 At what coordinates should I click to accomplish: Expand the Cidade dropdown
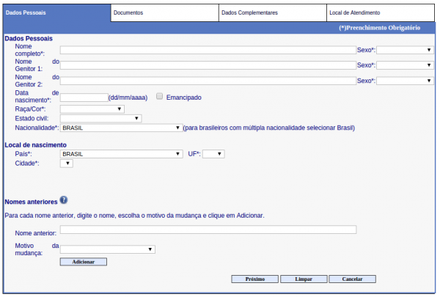[67, 164]
